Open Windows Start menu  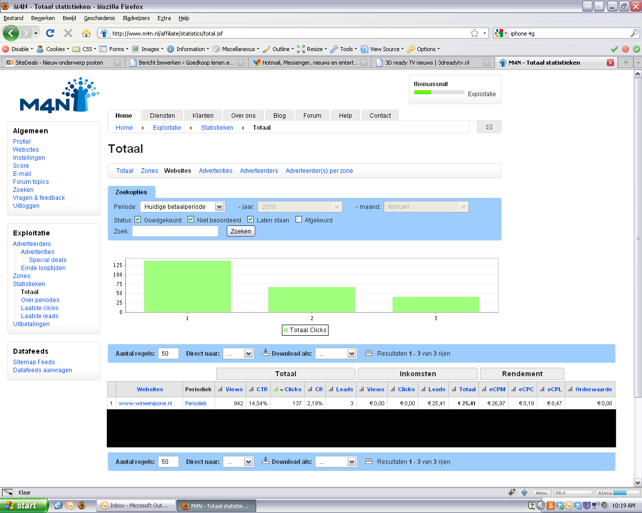pos(24,505)
